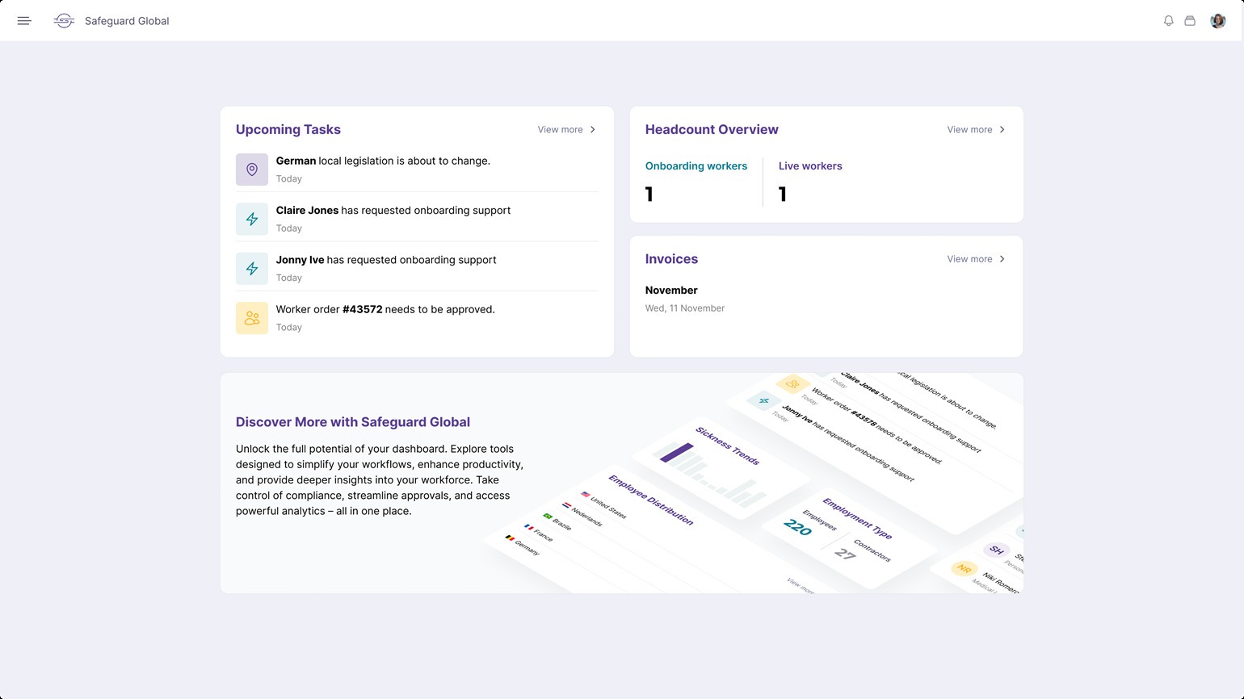Click the workers icon on worker order task
1244x699 pixels.
point(251,317)
